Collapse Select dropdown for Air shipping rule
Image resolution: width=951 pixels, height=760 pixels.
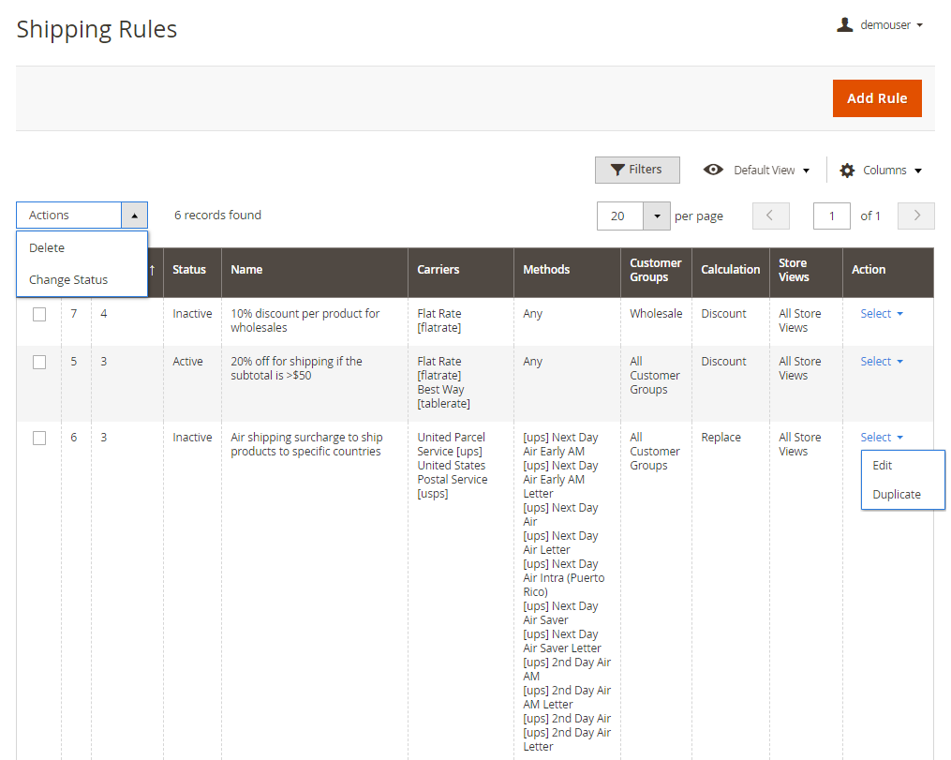(x=881, y=438)
